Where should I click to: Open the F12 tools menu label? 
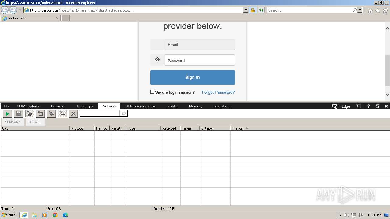7,106
